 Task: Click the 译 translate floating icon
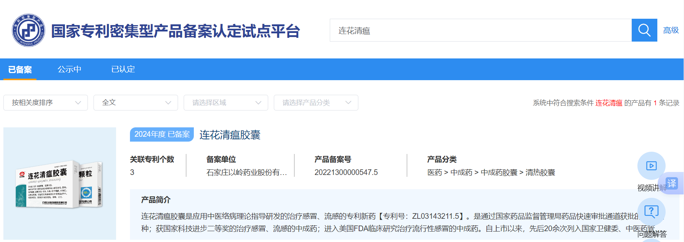(x=672, y=183)
